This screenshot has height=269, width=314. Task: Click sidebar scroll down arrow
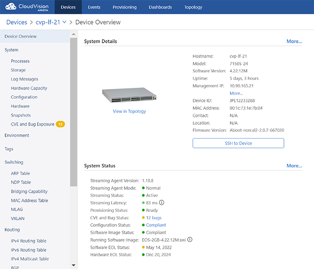tap(74, 265)
